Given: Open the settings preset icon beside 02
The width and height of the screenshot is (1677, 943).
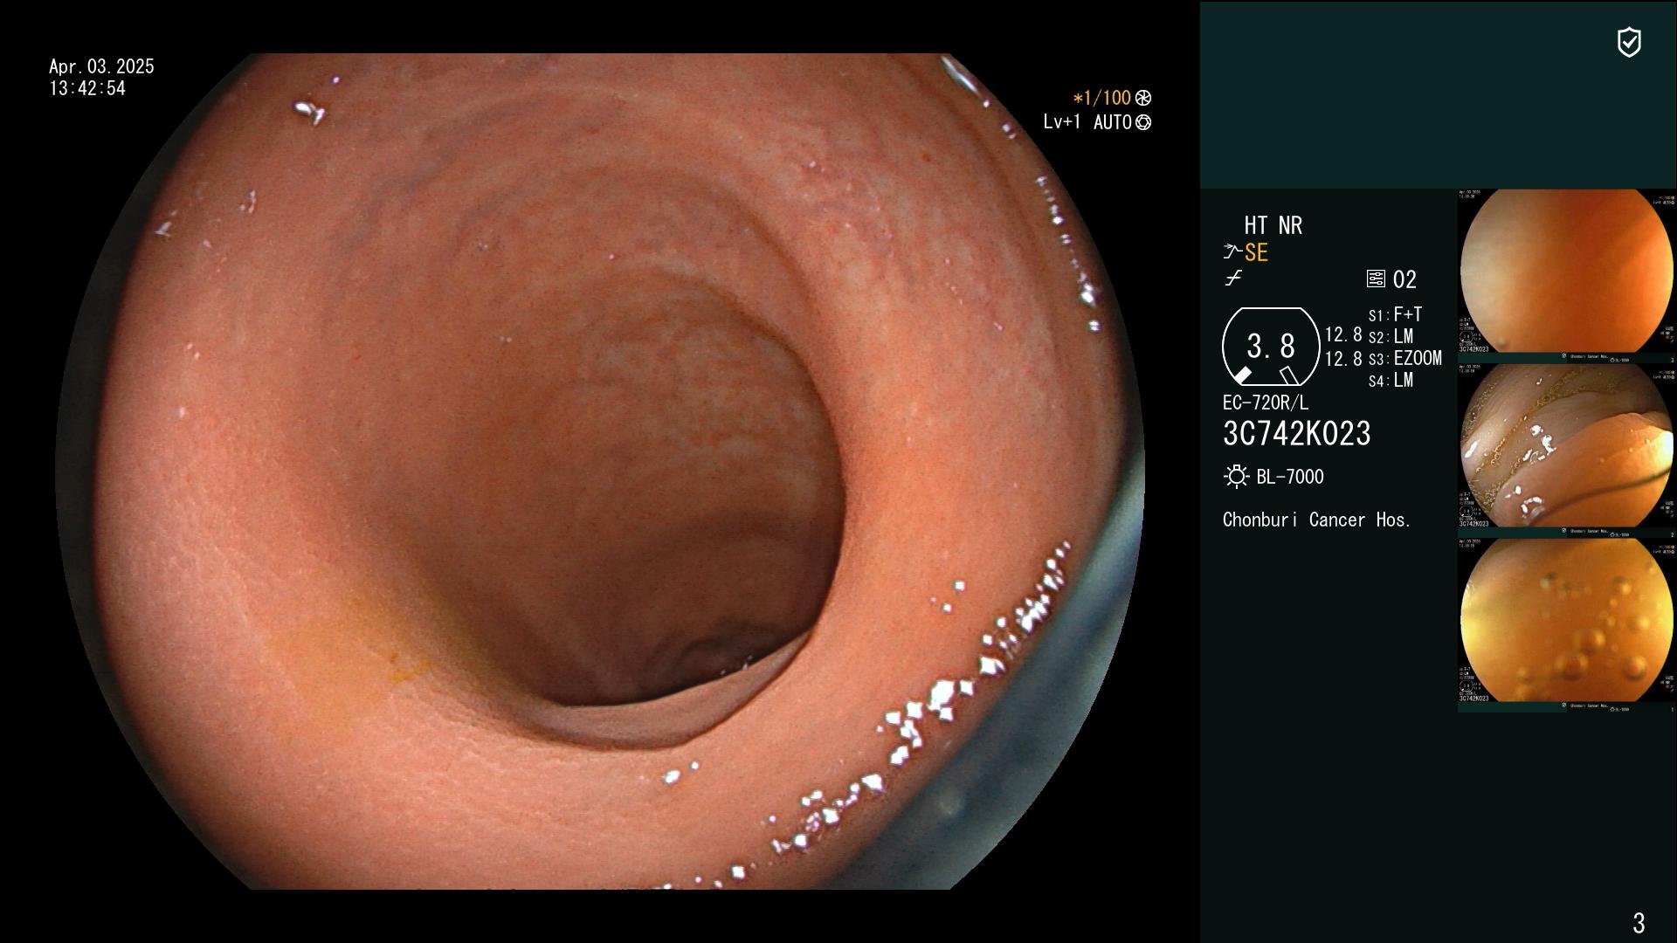Looking at the screenshot, I should [x=1376, y=279].
